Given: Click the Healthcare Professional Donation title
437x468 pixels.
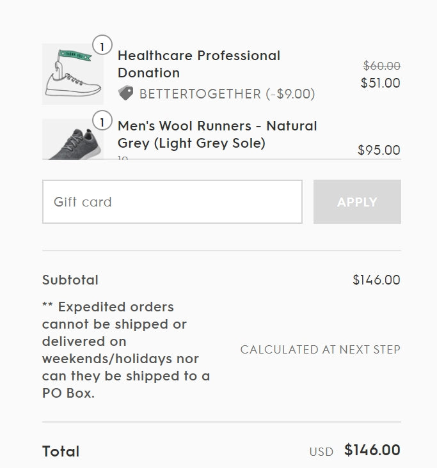Looking at the screenshot, I should click(x=198, y=64).
